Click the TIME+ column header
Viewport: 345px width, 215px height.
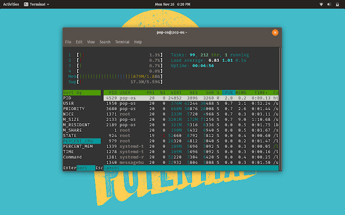[261, 92]
